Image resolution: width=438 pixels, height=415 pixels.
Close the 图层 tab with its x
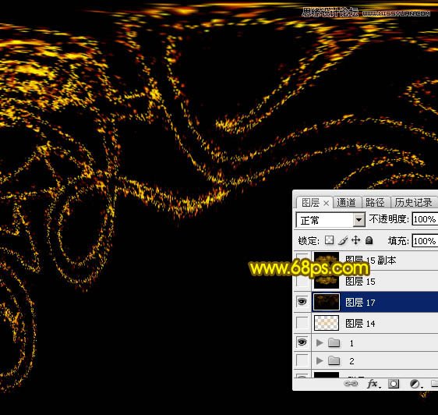tap(326, 204)
